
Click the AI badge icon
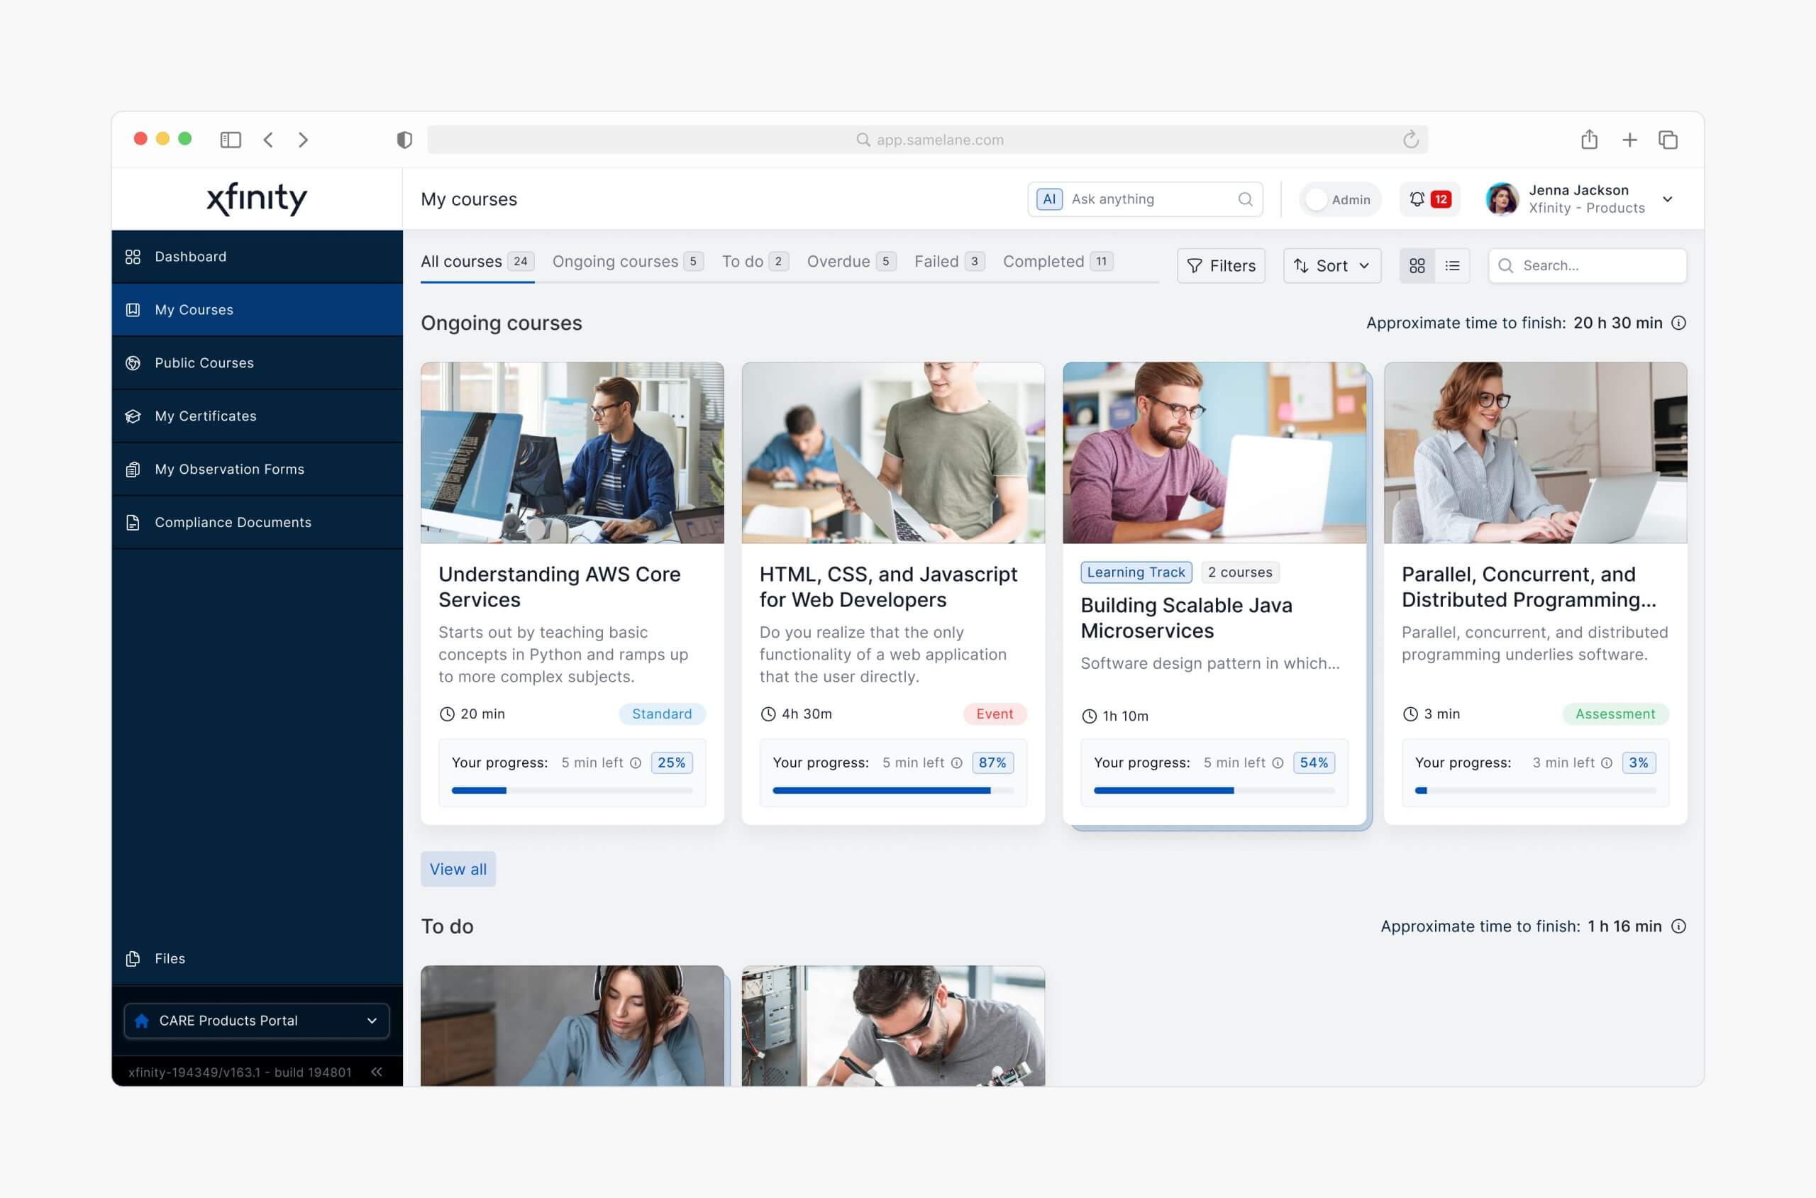pos(1049,199)
